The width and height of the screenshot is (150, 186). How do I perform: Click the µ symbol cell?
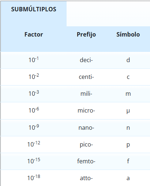coord(128,111)
